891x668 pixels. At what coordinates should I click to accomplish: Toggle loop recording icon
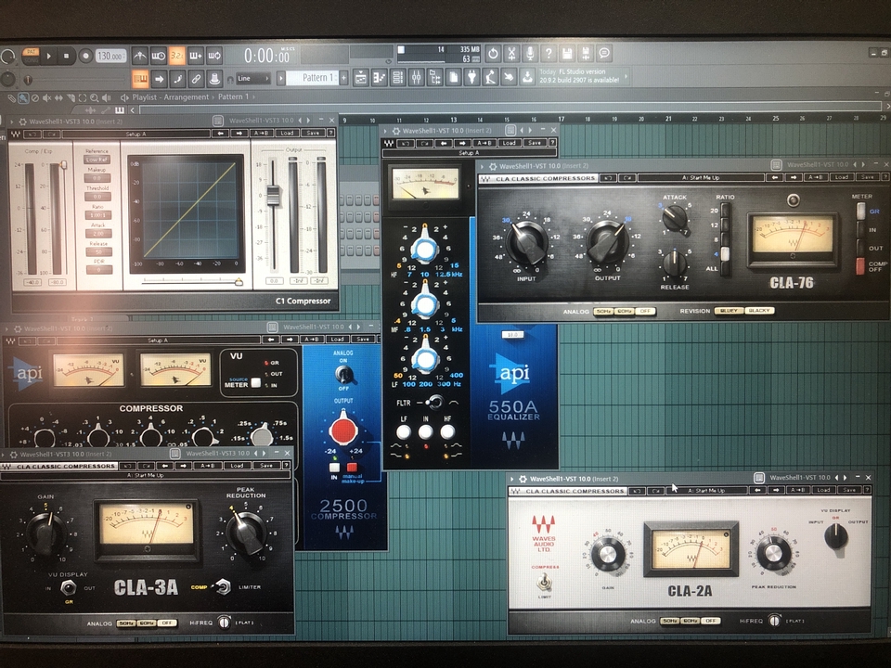214,56
